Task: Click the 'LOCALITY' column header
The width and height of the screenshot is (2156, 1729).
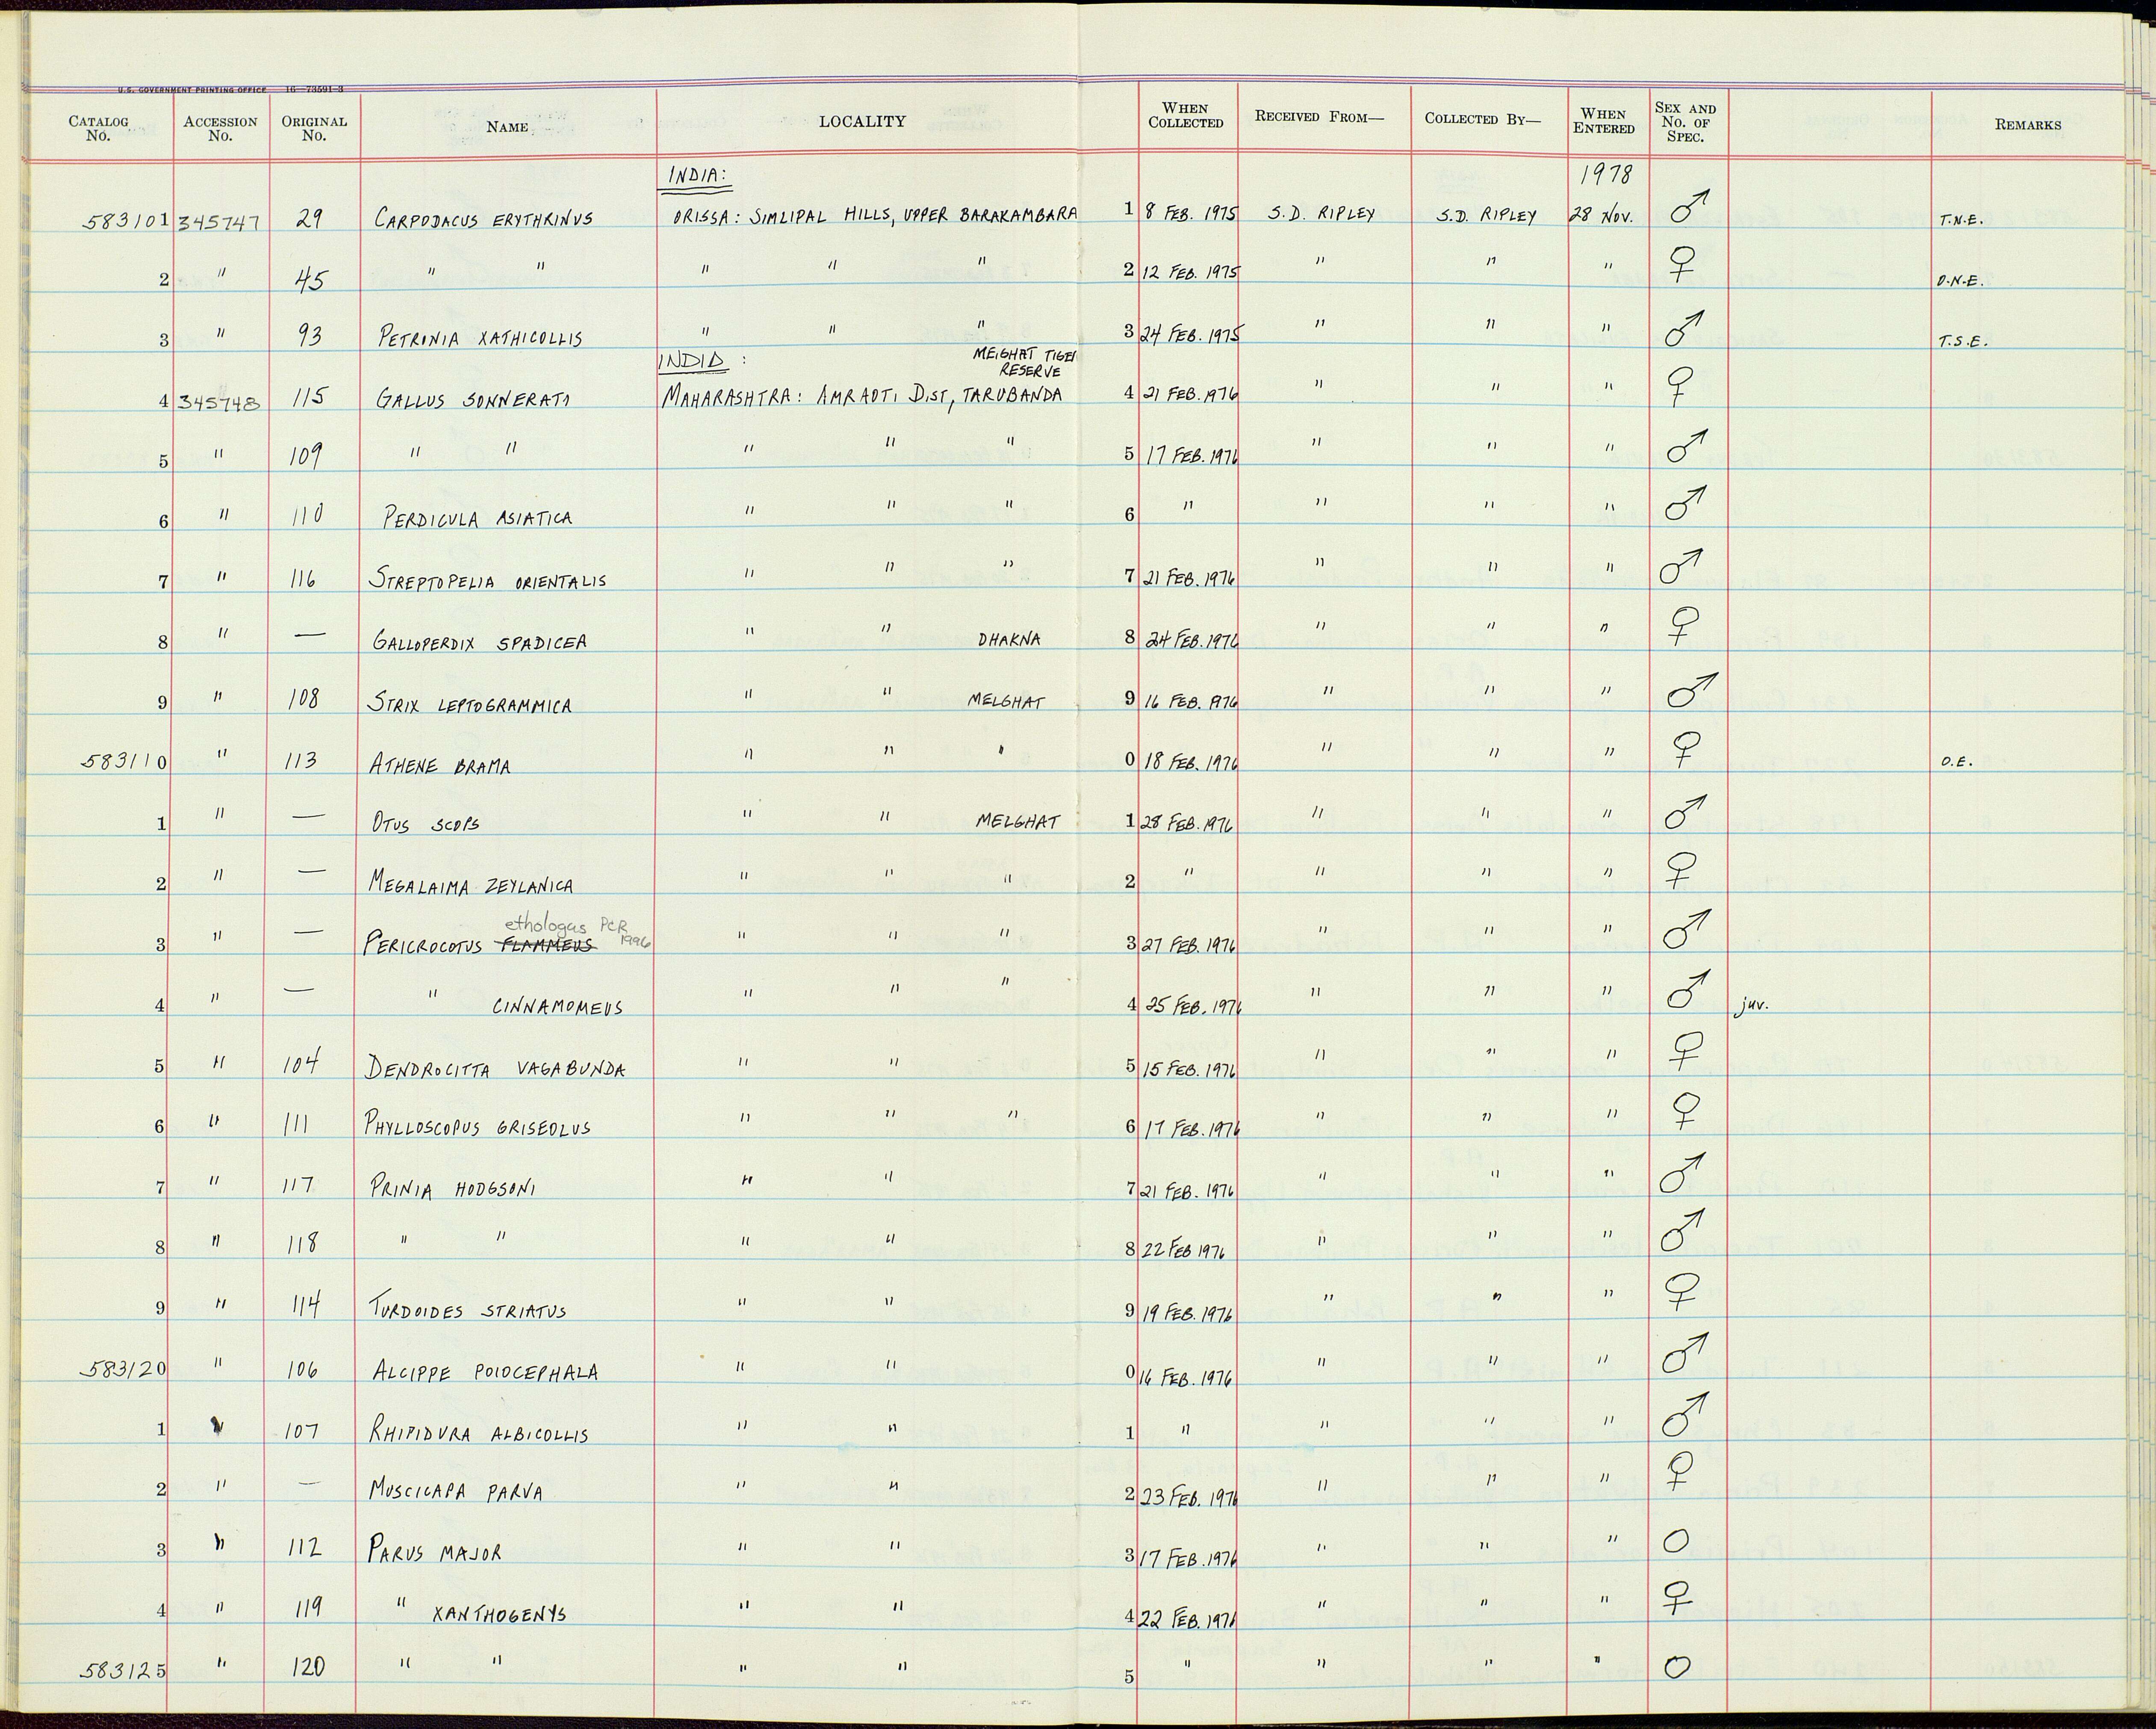Action: pos(862,121)
